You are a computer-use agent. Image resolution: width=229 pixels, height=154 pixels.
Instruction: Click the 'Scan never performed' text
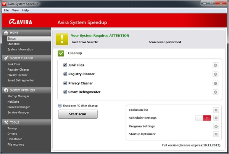pos(165,42)
